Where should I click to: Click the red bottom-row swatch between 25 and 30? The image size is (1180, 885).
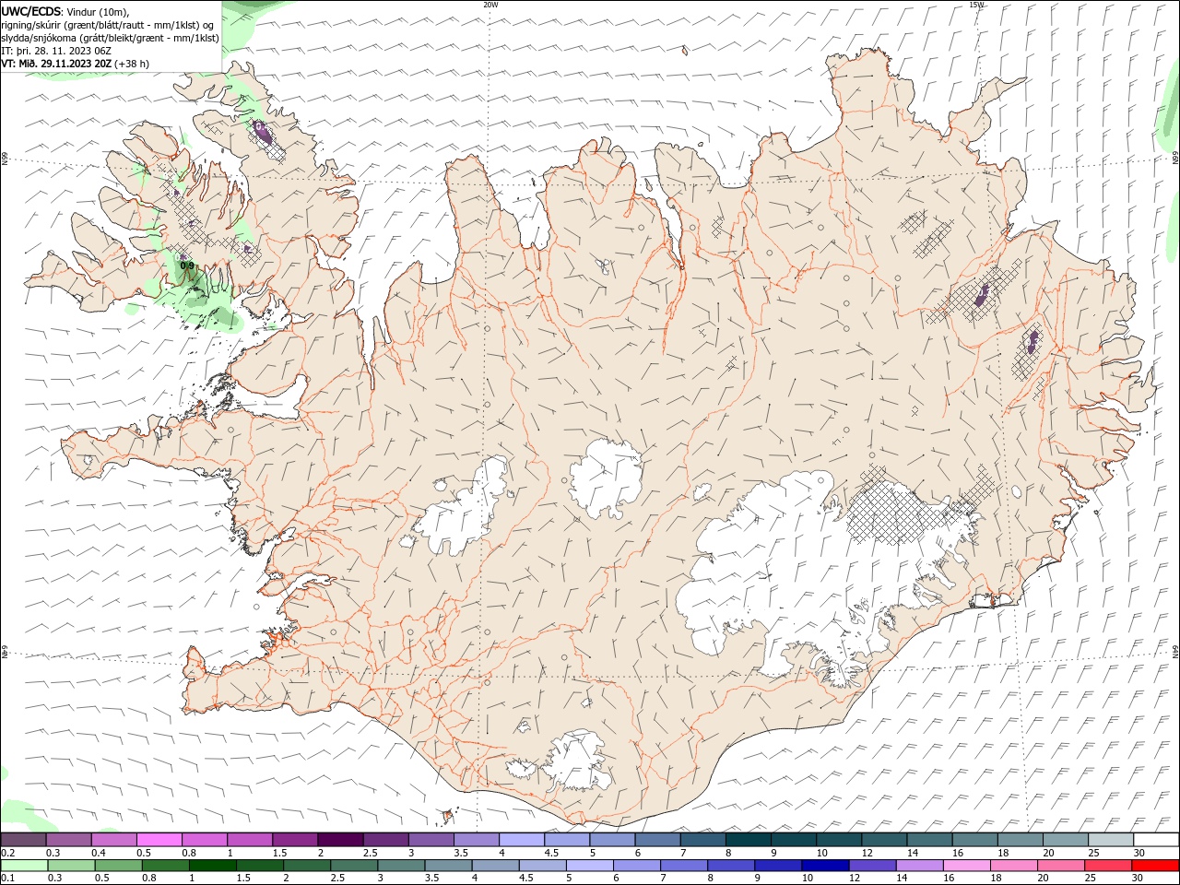(x=1107, y=866)
